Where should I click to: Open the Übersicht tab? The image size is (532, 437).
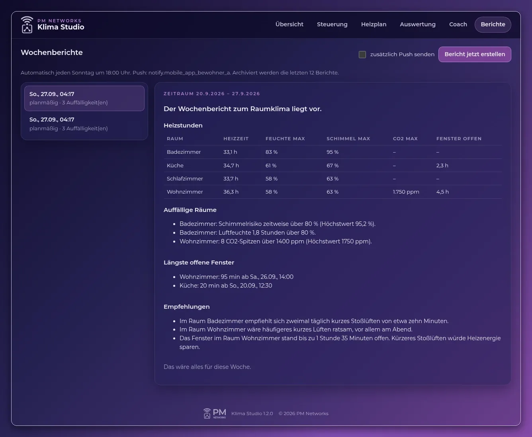289,24
